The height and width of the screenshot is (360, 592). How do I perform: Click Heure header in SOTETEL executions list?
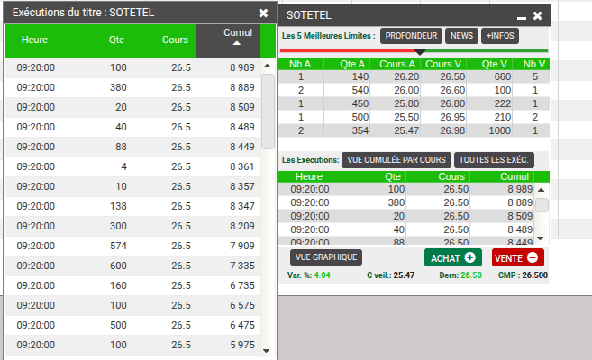point(310,176)
